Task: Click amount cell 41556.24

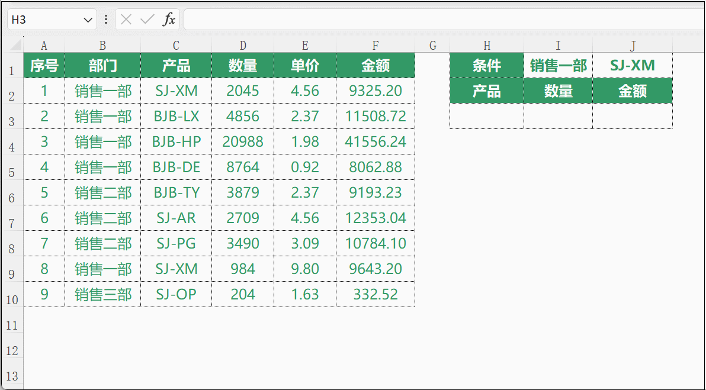Action: [x=376, y=141]
